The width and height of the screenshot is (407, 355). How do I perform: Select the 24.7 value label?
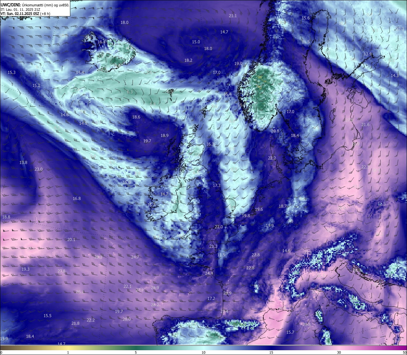click(135, 257)
